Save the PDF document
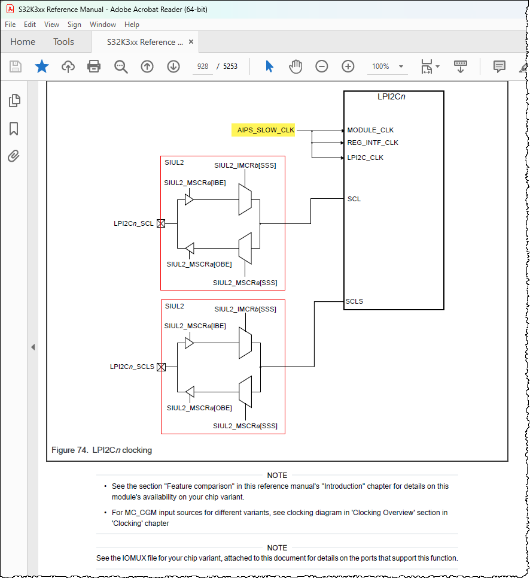Image resolution: width=530 pixels, height=578 pixels. (15, 66)
